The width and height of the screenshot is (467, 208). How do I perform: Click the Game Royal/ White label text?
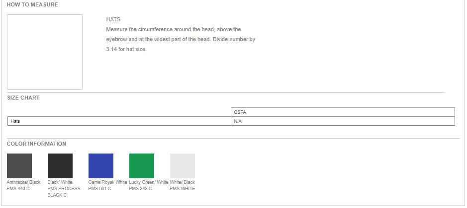pyautogui.click(x=107, y=182)
